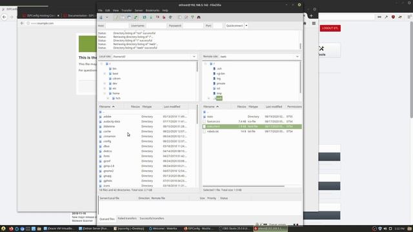Open the View menu
This screenshot has width=413, height=232.
[x=116, y=10]
